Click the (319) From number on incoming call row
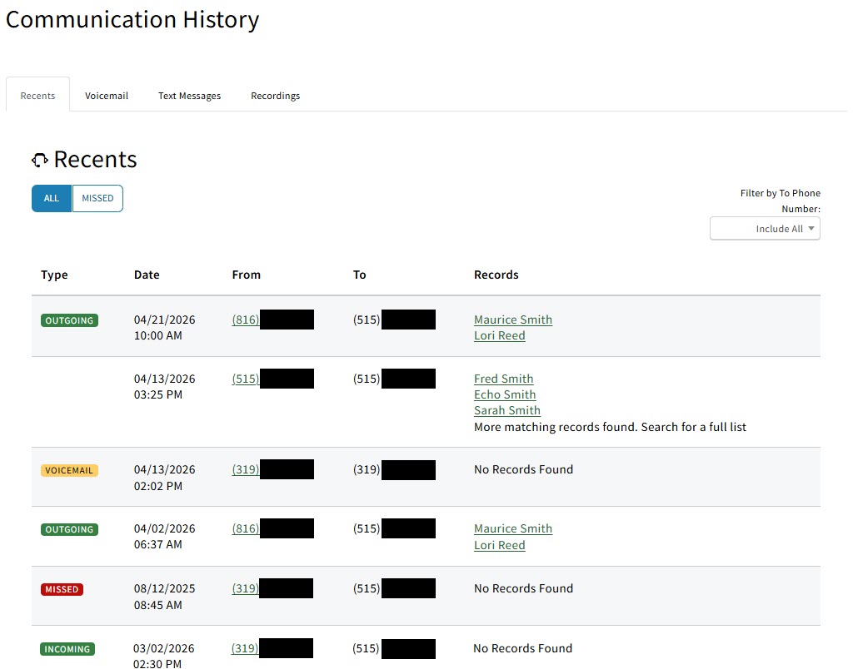 [x=245, y=648]
